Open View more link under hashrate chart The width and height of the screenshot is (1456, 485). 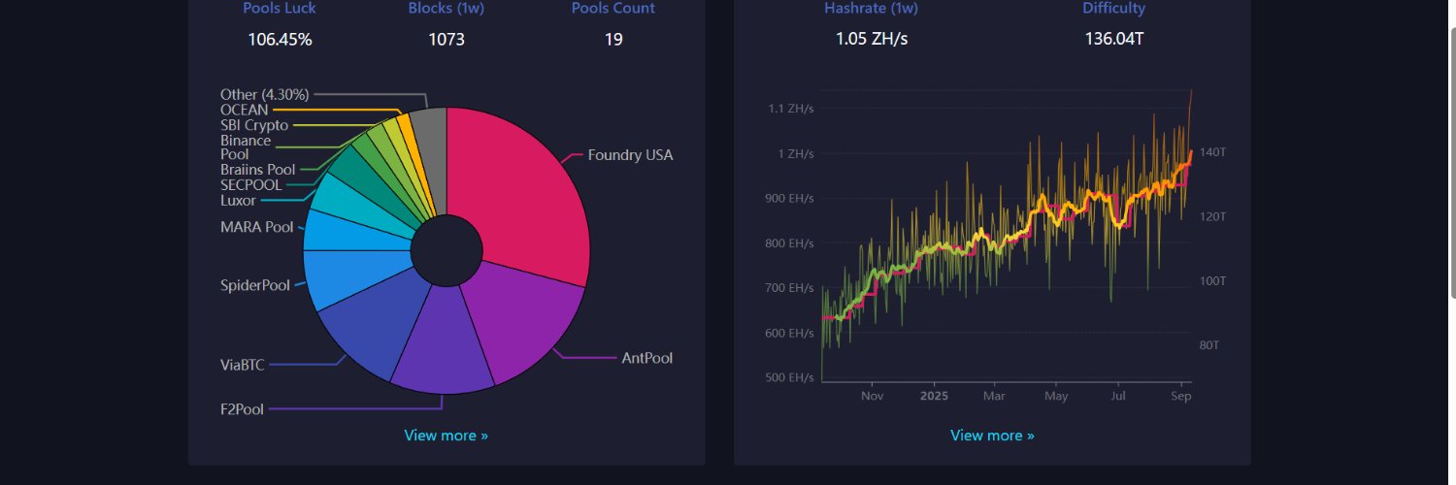point(992,436)
